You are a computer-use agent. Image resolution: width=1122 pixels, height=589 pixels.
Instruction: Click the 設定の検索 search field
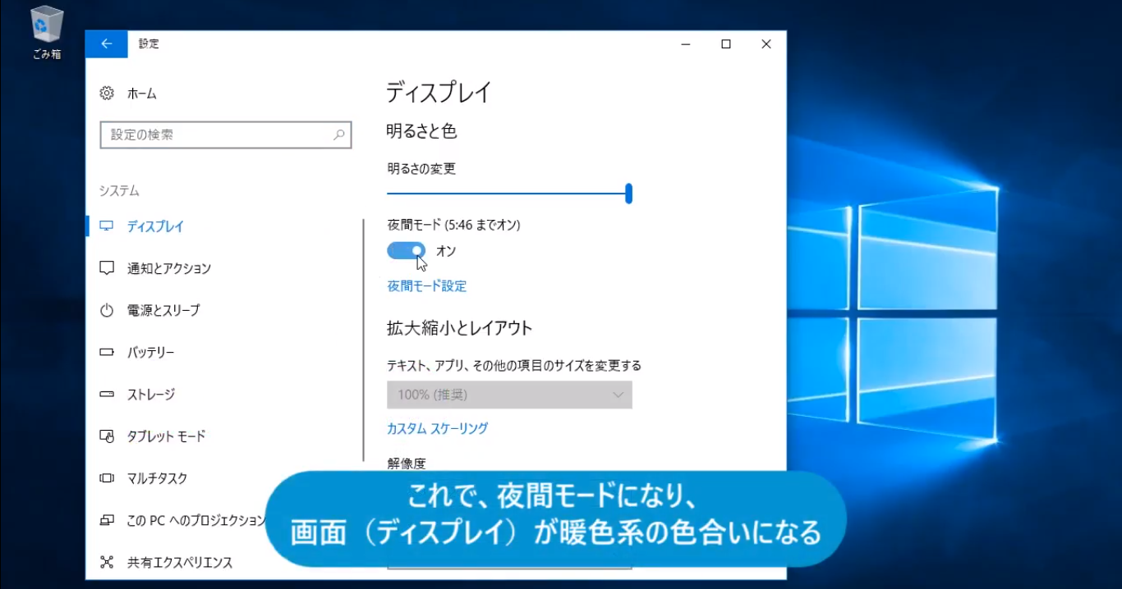(226, 135)
